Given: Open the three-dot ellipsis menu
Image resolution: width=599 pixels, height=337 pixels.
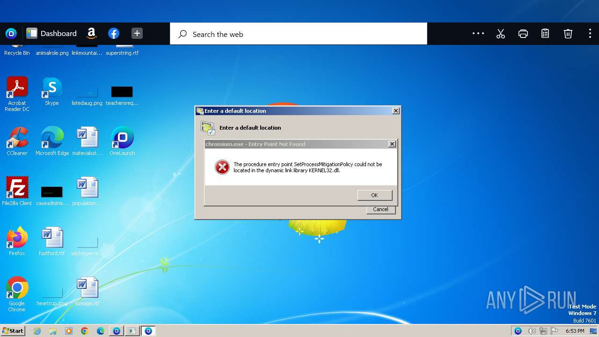Looking at the screenshot, I should coord(478,34).
